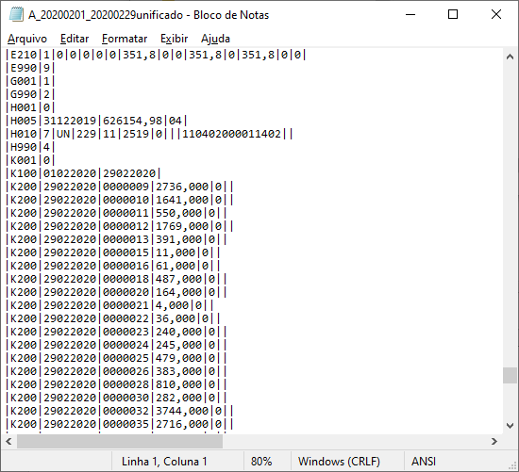
Task: Minimize the Bloco de Notas window
Action: pos(410,14)
